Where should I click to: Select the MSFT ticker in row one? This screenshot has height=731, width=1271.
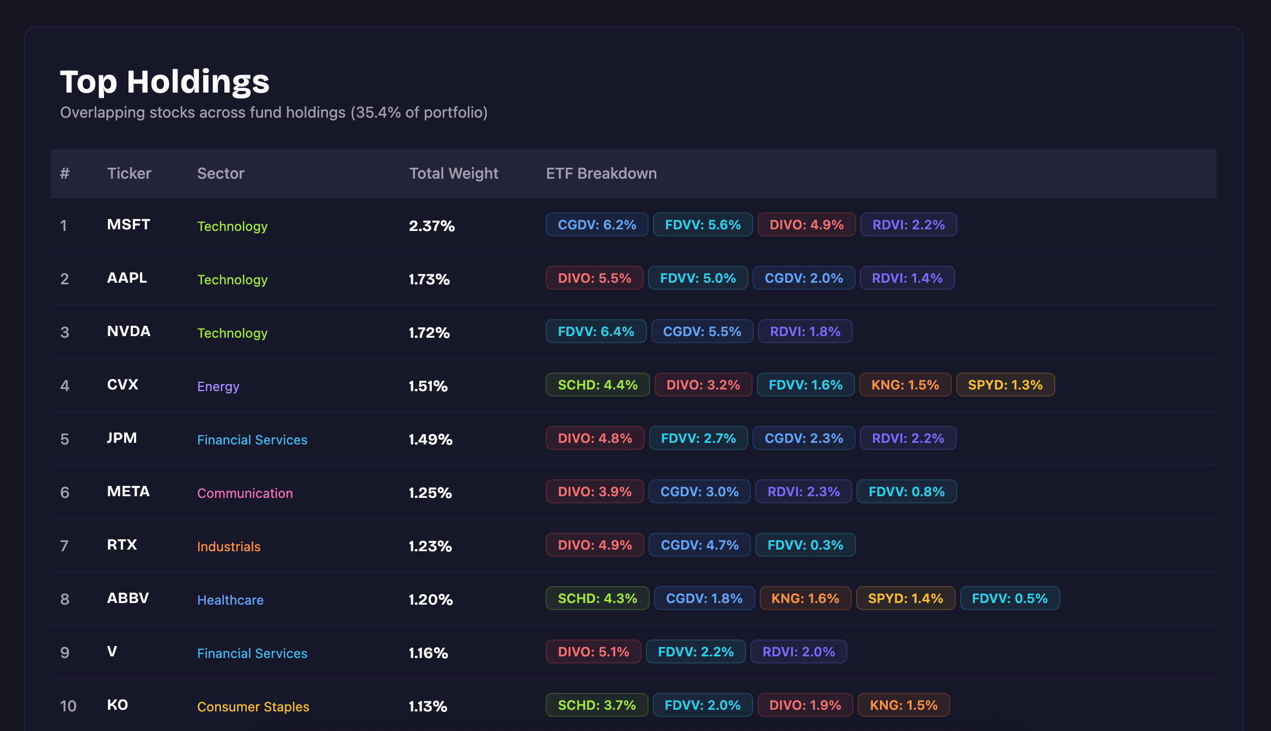click(129, 224)
